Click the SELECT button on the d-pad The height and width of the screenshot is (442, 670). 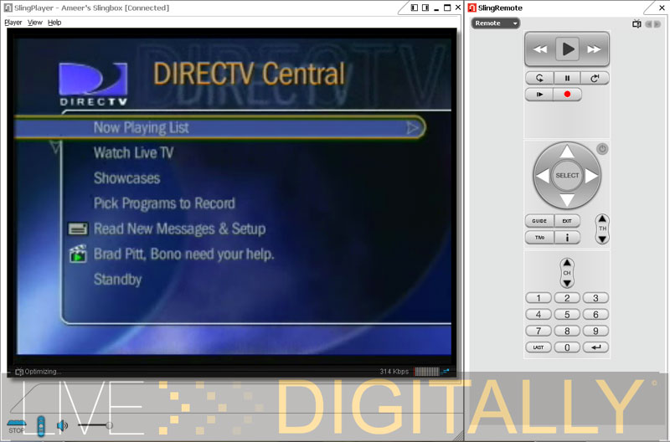(x=567, y=176)
